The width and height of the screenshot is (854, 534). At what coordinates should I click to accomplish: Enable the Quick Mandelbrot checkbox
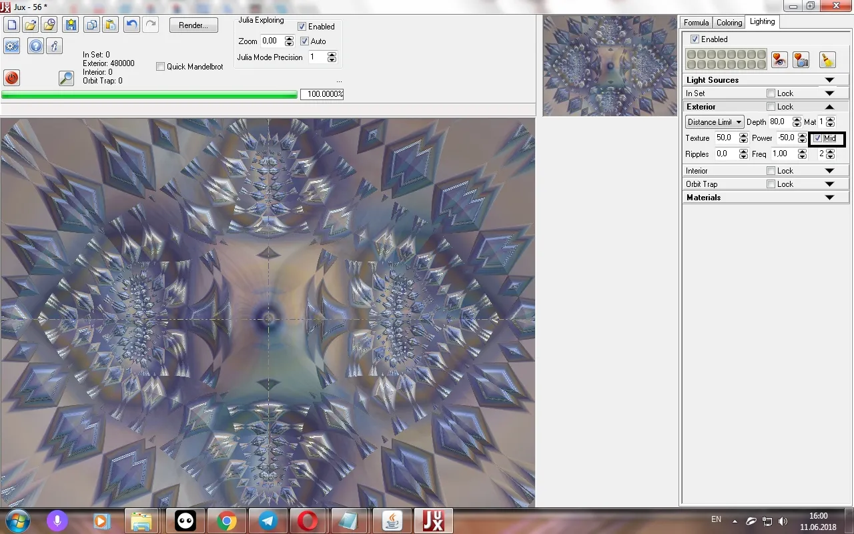coord(160,67)
